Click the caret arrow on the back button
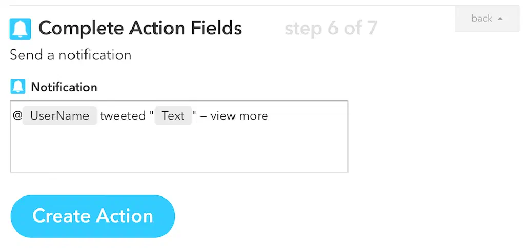The height and width of the screenshot is (248, 525). point(500,18)
